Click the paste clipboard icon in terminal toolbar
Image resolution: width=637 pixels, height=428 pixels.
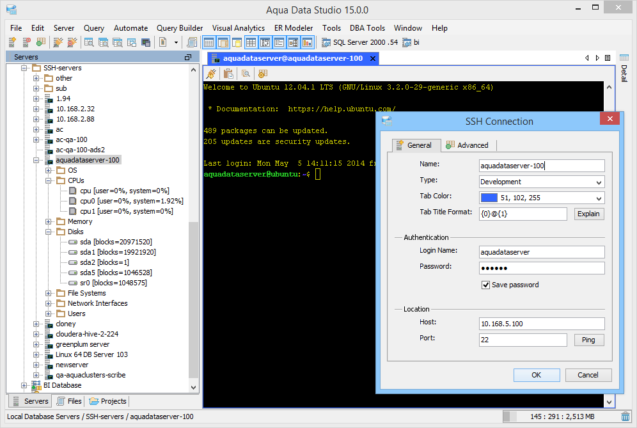[x=228, y=74]
